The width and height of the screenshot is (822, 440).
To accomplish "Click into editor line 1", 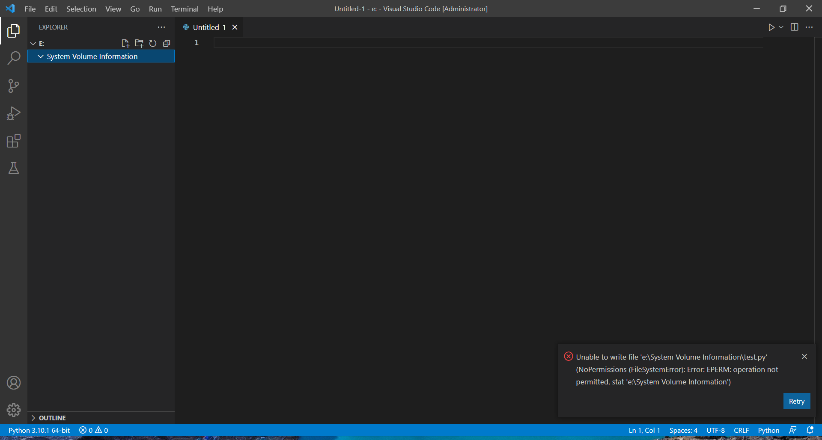I will (488, 42).
